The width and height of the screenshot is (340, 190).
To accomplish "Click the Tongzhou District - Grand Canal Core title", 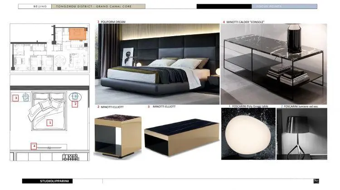I will [97, 7].
